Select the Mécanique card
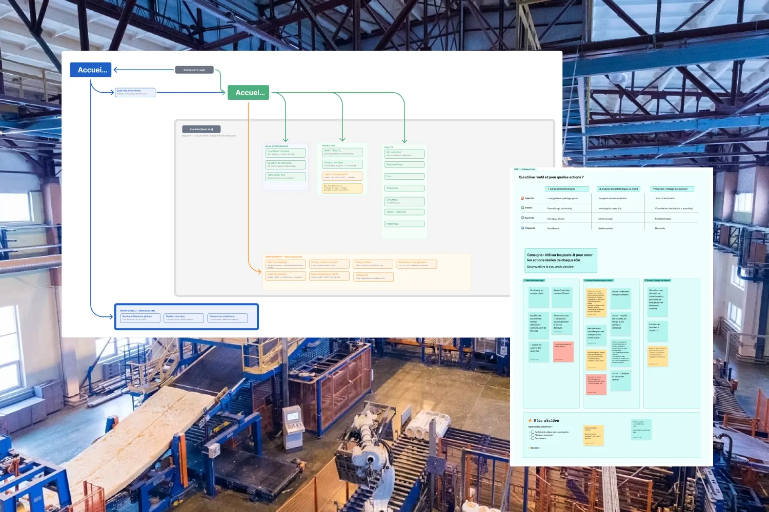The height and width of the screenshot is (512, 769). [404, 224]
